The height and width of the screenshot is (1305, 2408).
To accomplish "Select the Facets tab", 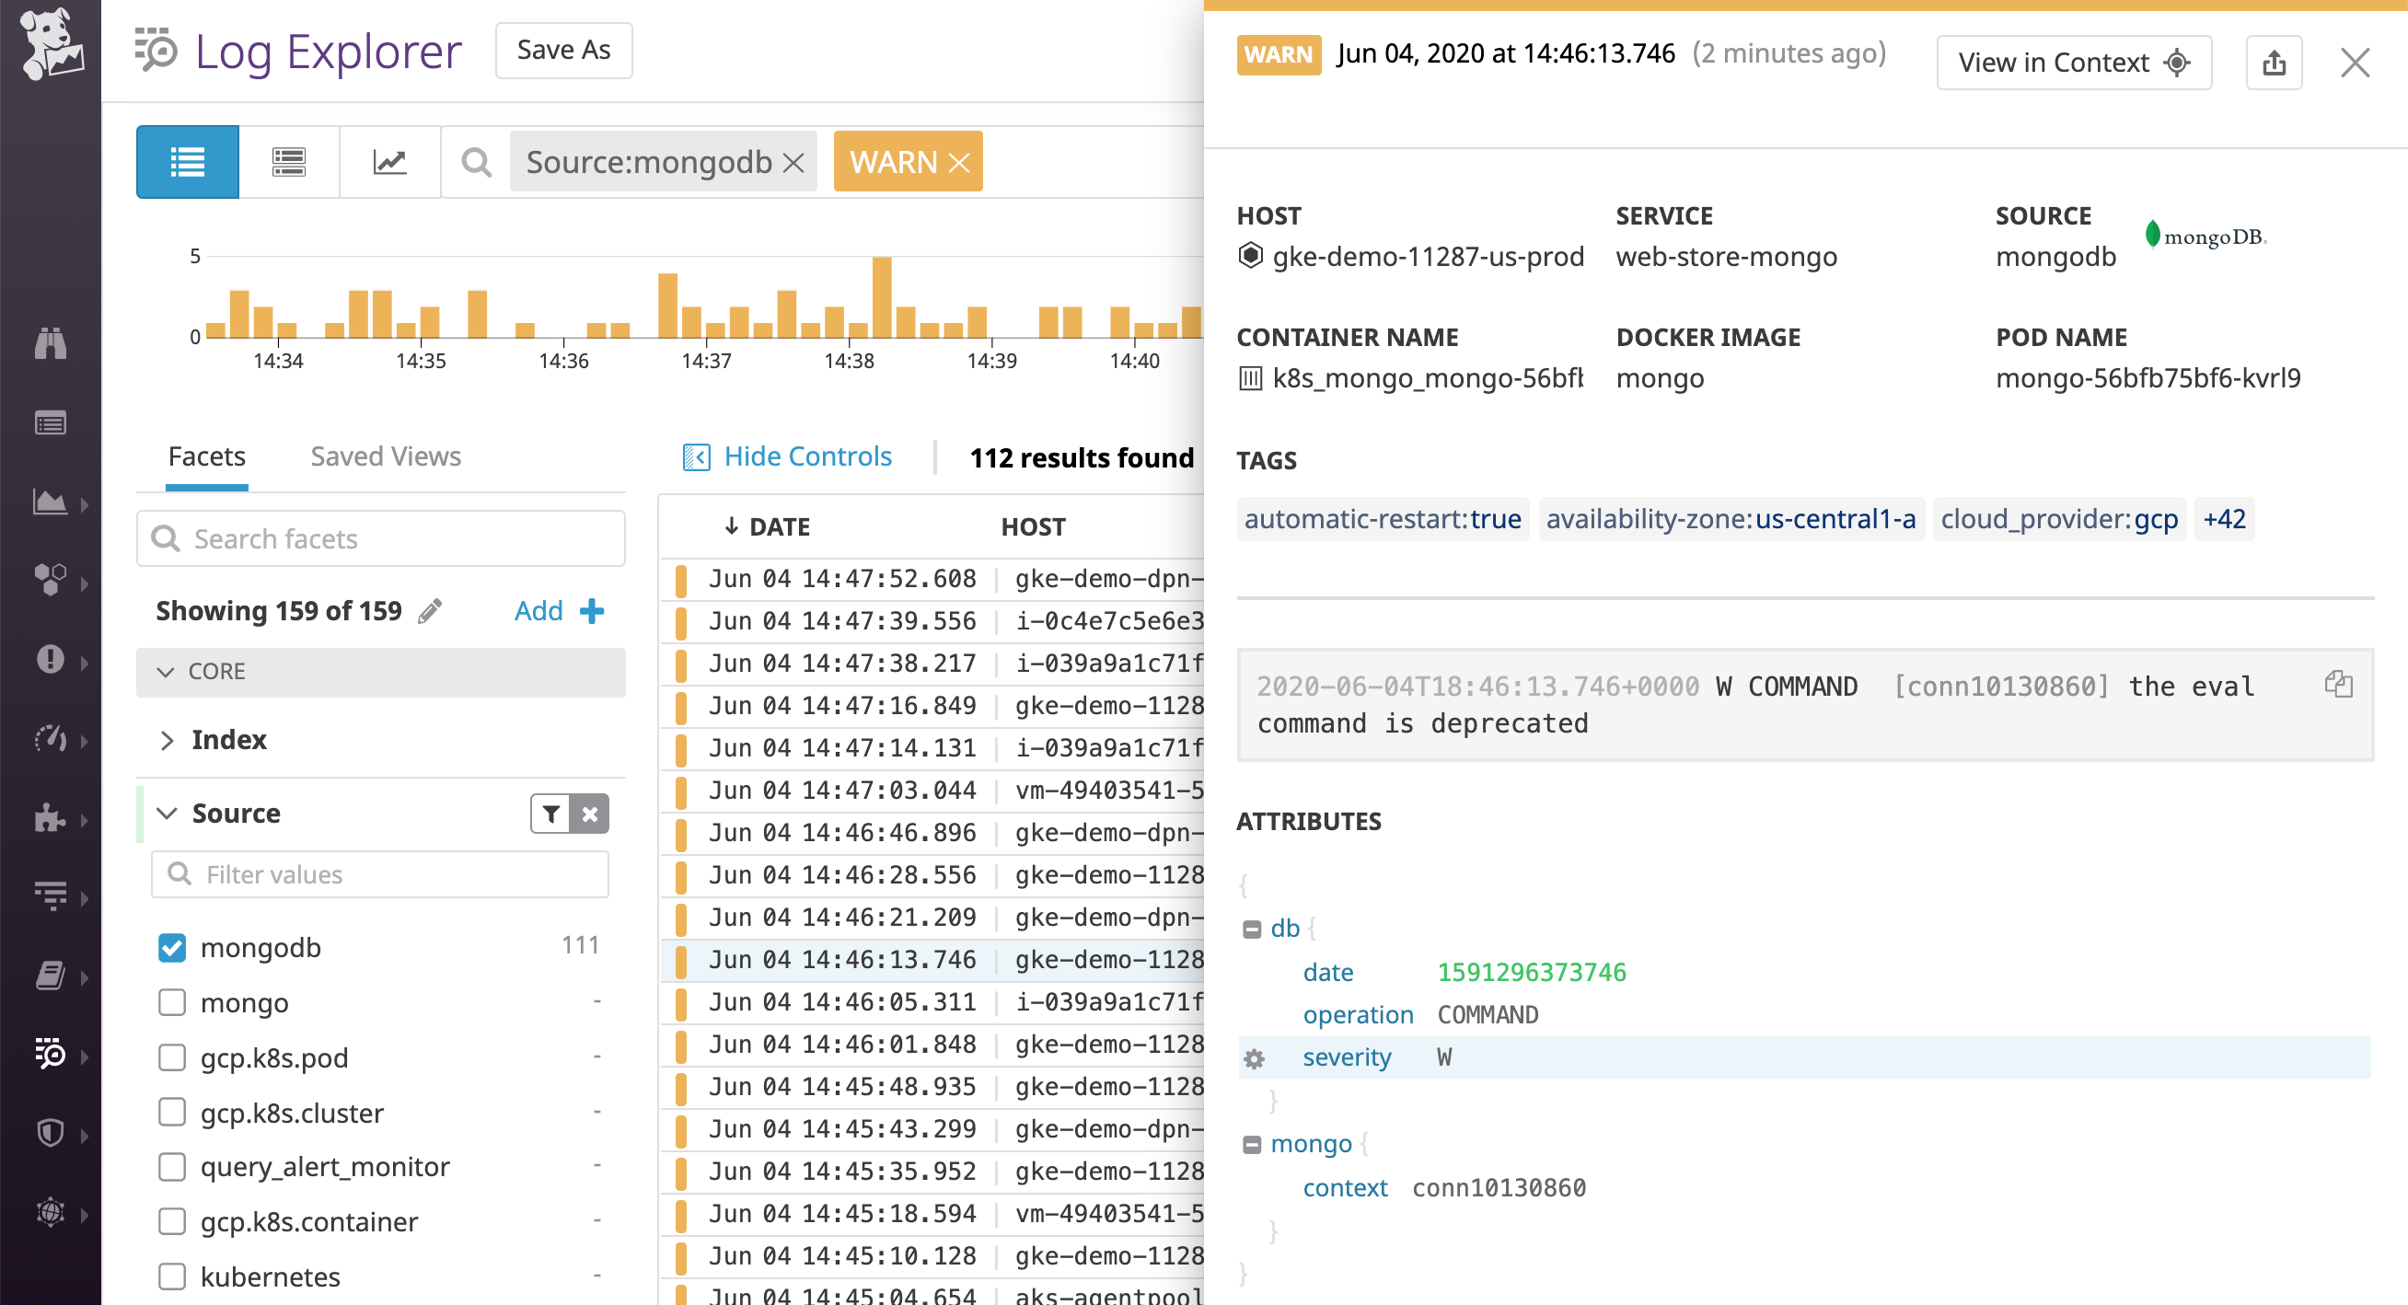I will coord(206,456).
